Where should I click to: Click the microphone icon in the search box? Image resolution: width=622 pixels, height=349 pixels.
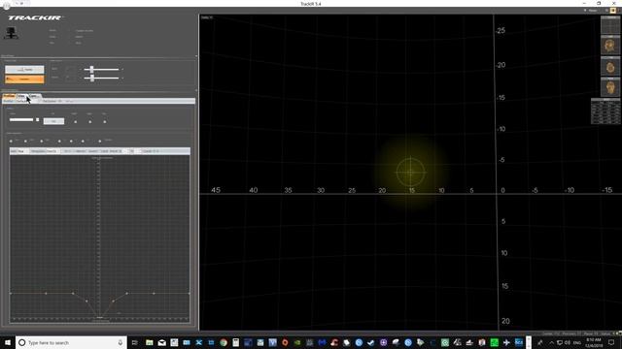pos(121,342)
